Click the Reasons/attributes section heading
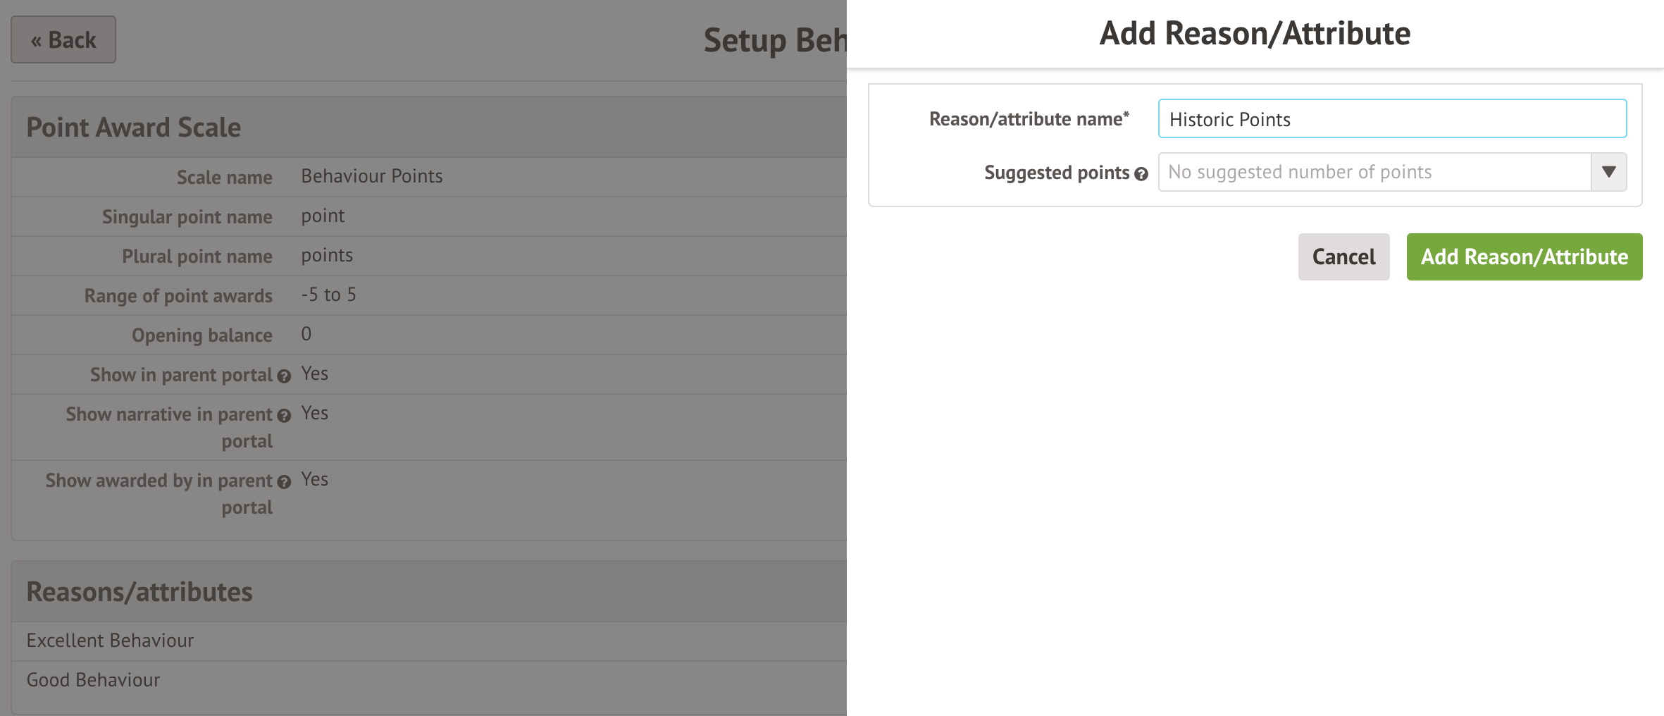1664x716 pixels. click(x=139, y=592)
